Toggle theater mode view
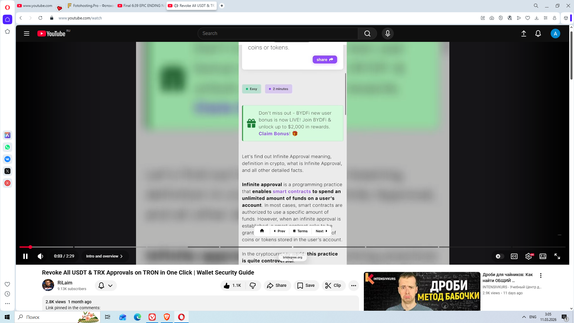 543,256
